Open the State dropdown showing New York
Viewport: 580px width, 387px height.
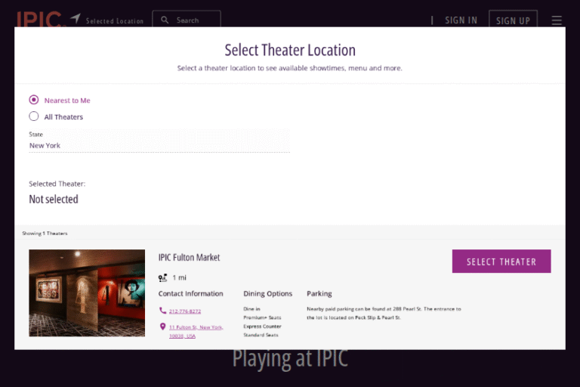click(159, 145)
